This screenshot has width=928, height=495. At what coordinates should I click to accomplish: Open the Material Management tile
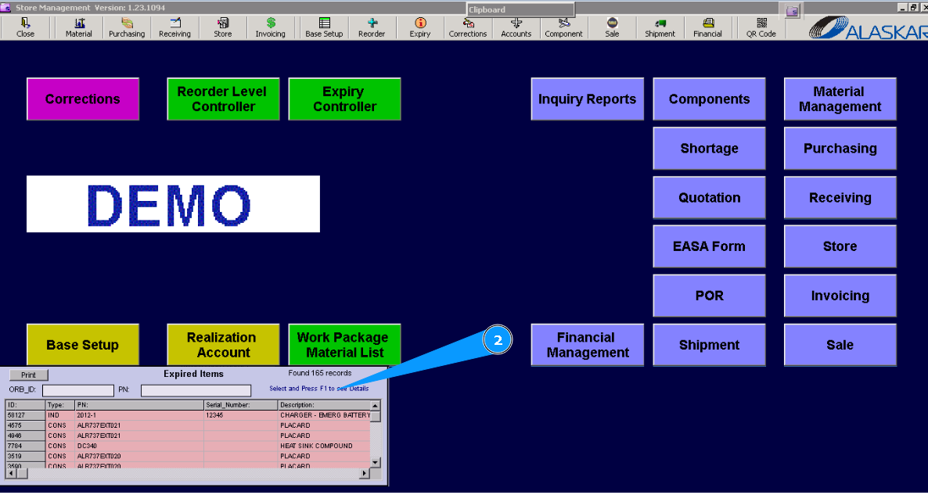click(x=840, y=99)
